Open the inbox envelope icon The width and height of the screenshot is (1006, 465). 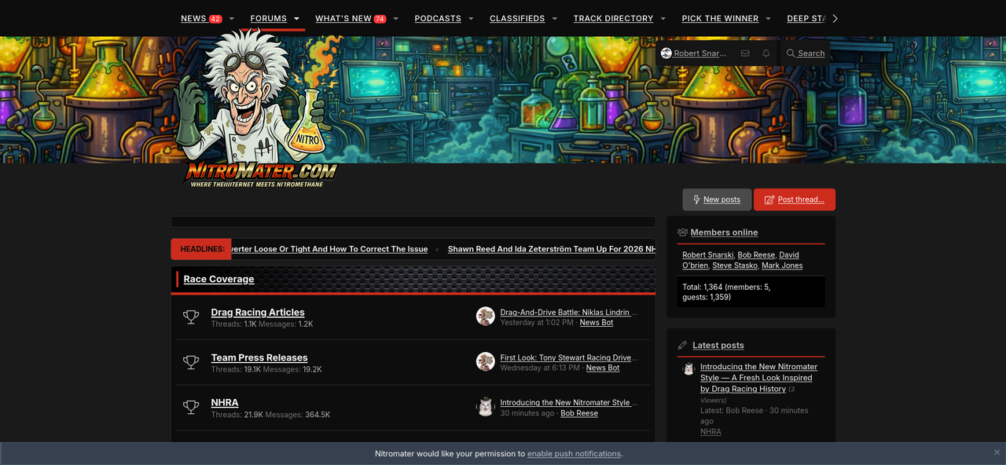pyautogui.click(x=745, y=53)
